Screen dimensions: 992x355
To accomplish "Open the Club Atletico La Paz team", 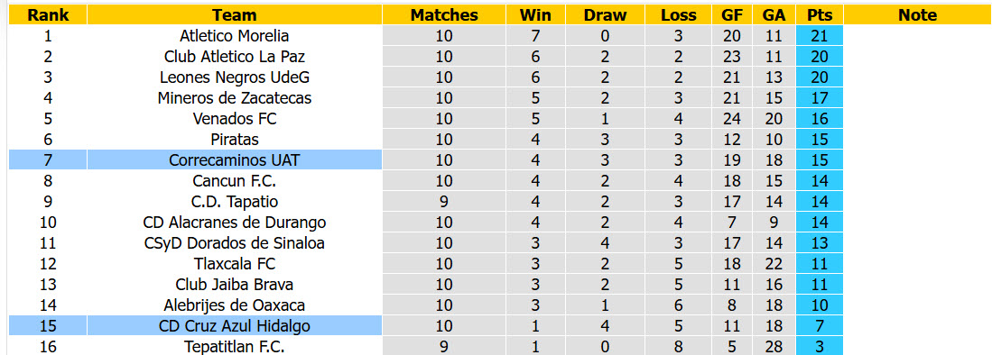I will click(x=235, y=57).
